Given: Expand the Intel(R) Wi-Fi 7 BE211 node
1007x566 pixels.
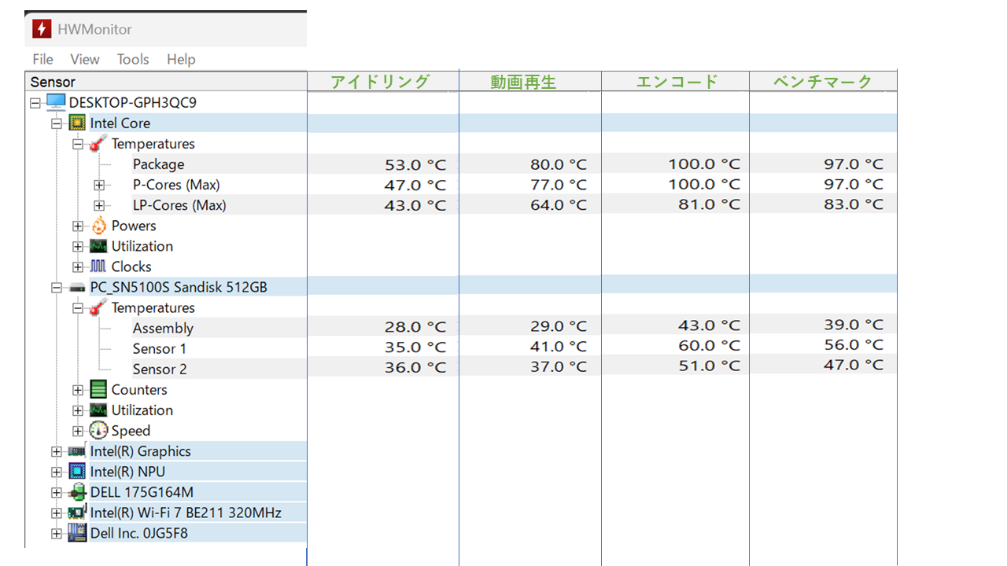Looking at the screenshot, I should click(x=56, y=513).
